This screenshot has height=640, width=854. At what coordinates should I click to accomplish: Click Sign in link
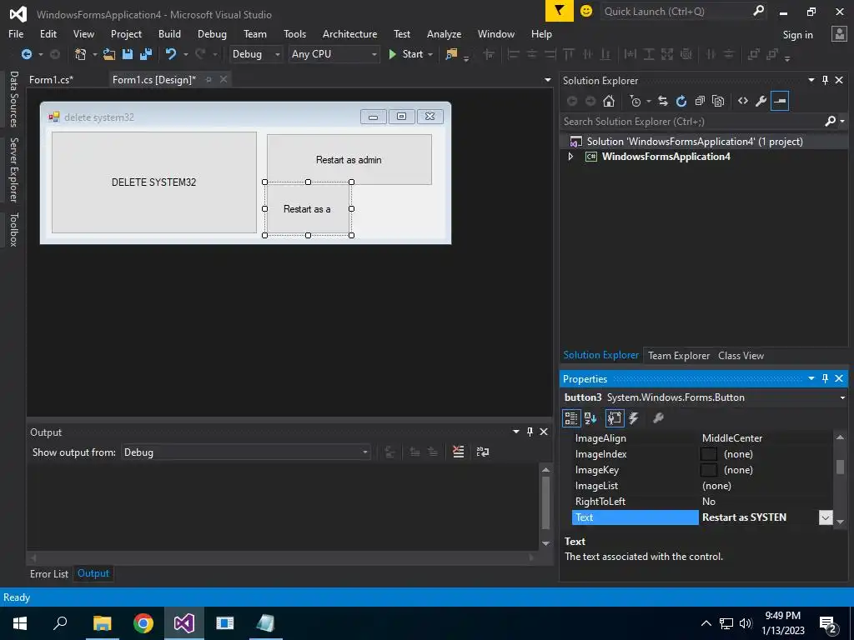[x=797, y=35]
